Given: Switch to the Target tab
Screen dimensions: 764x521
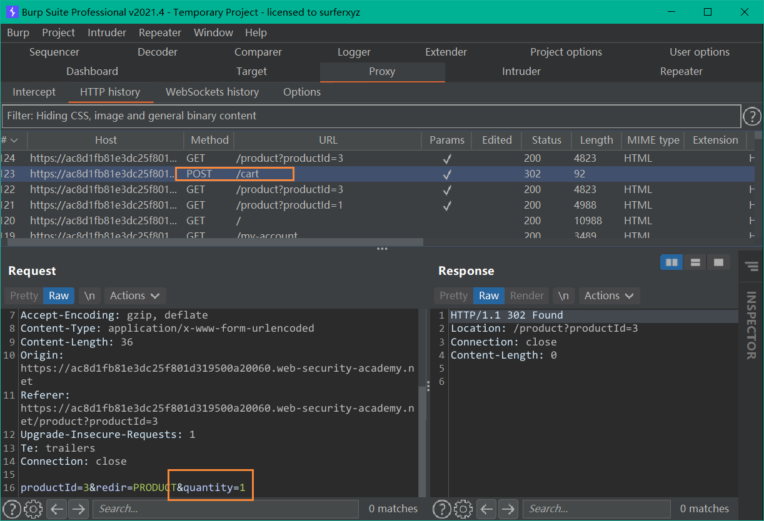Looking at the screenshot, I should [251, 72].
